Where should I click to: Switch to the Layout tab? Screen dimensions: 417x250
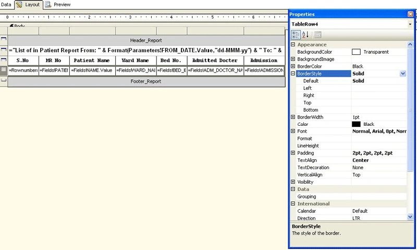click(x=28, y=5)
